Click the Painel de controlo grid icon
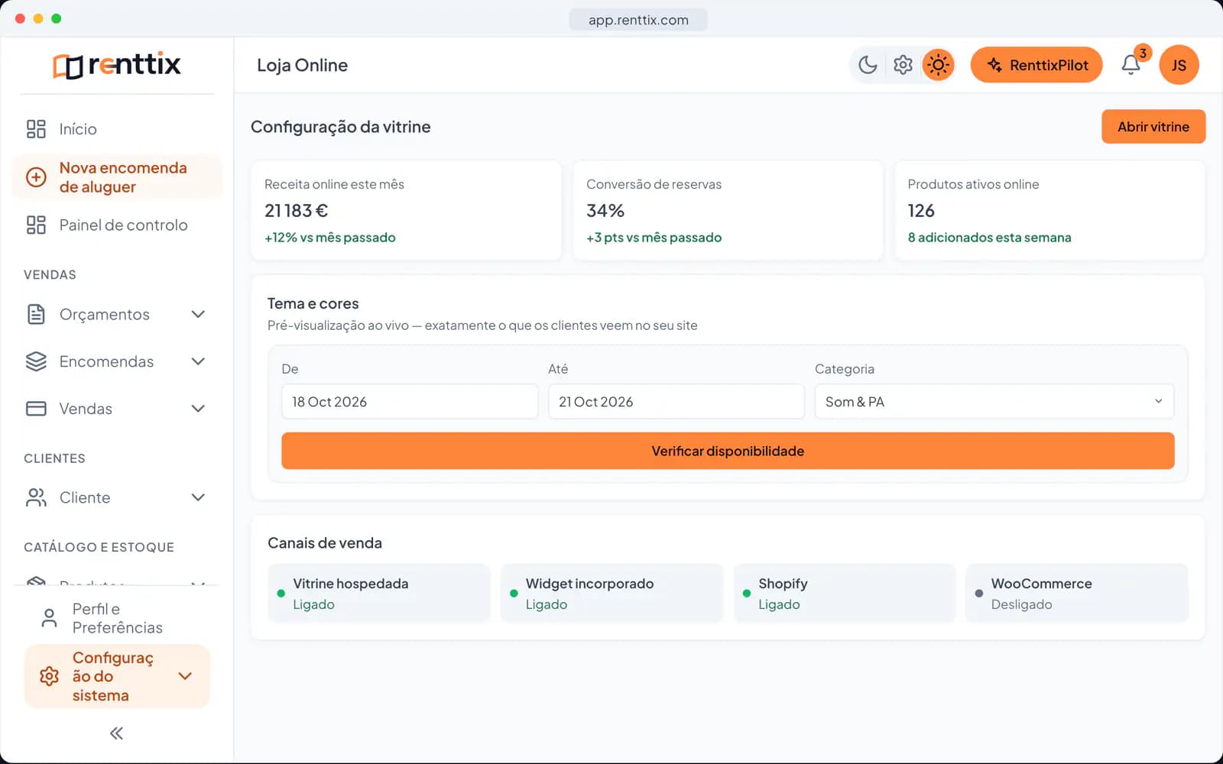Image resolution: width=1223 pixels, height=764 pixels. [36, 225]
